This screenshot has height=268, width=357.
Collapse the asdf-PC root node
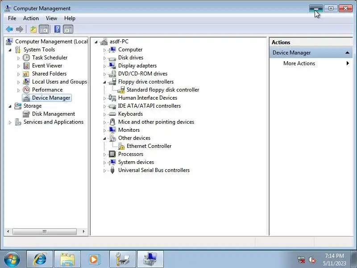coord(96,42)
